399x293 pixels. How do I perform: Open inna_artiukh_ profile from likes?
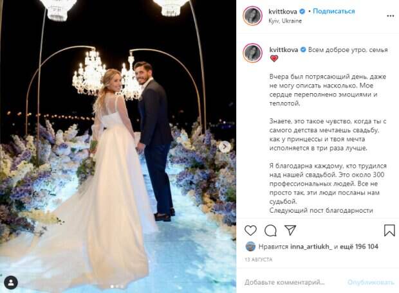tap(311, 246)
